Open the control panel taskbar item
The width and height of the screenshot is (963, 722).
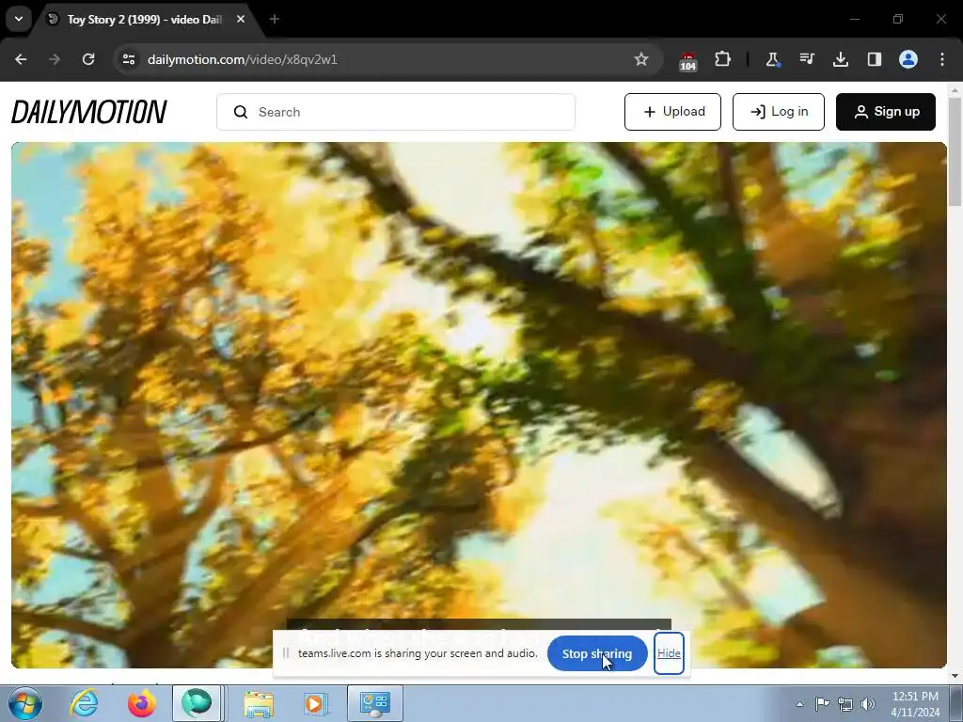pos(374,703)
